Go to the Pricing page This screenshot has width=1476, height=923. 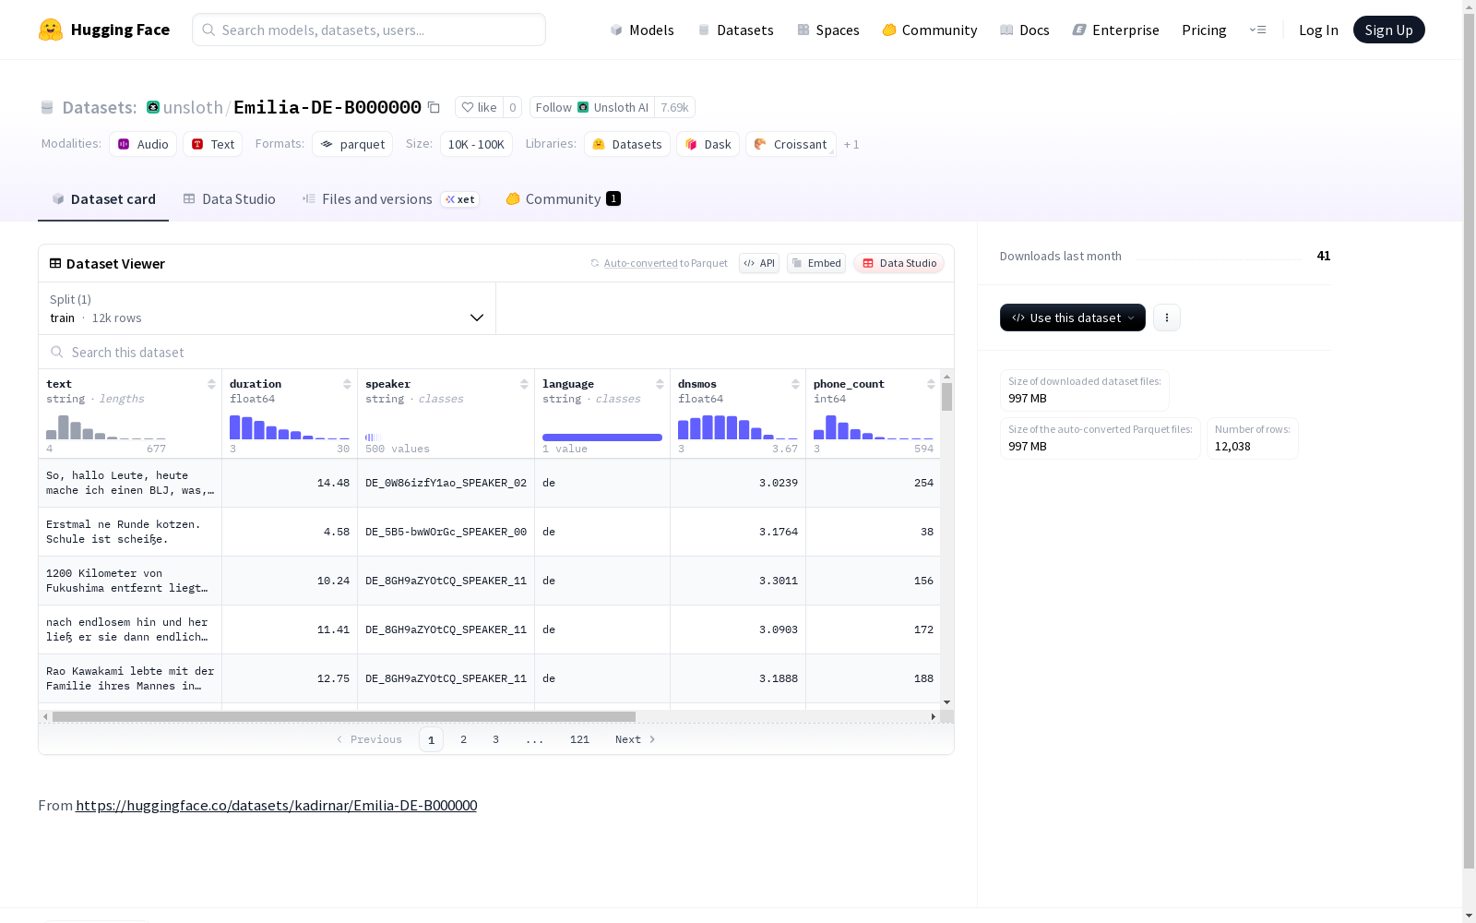(x=1204, y=30)
